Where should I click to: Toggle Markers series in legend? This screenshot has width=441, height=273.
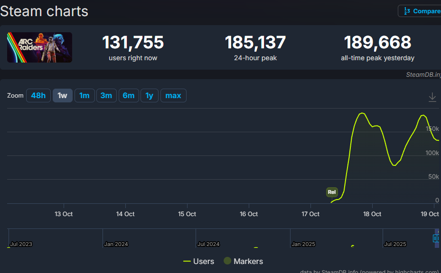(x=243, y=261)
